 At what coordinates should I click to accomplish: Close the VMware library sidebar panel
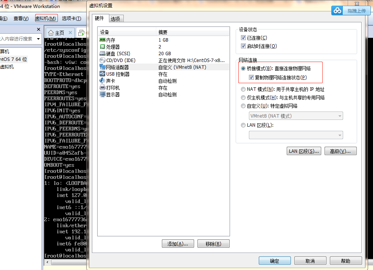[x=39, y=29]
